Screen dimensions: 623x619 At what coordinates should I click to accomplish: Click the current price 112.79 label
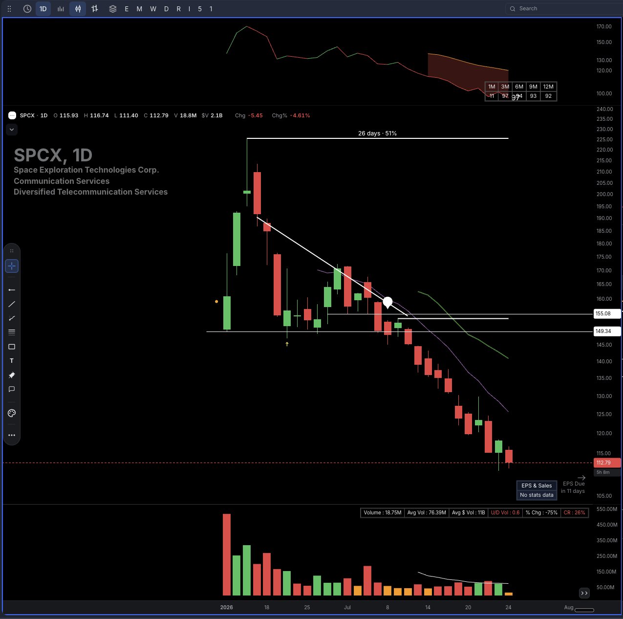[x=607, y=463]
